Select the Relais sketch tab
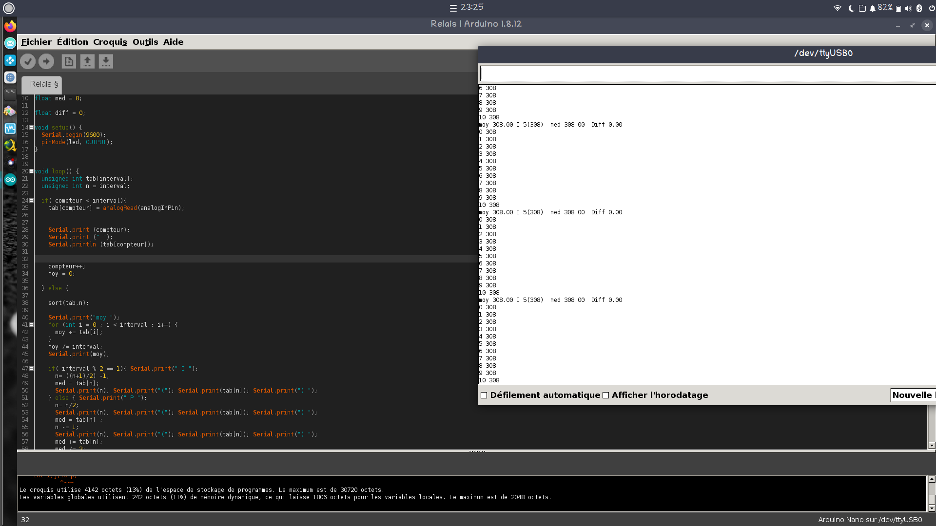 (41, 84)
